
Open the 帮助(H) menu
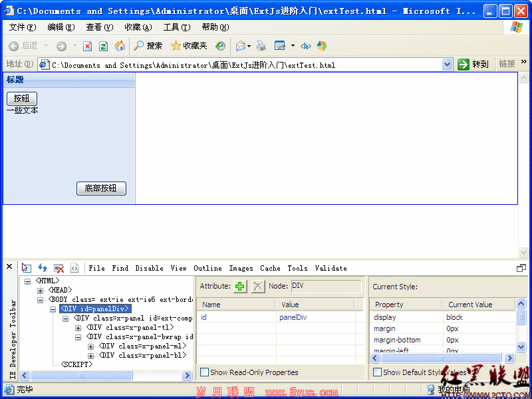coord(215,27)
